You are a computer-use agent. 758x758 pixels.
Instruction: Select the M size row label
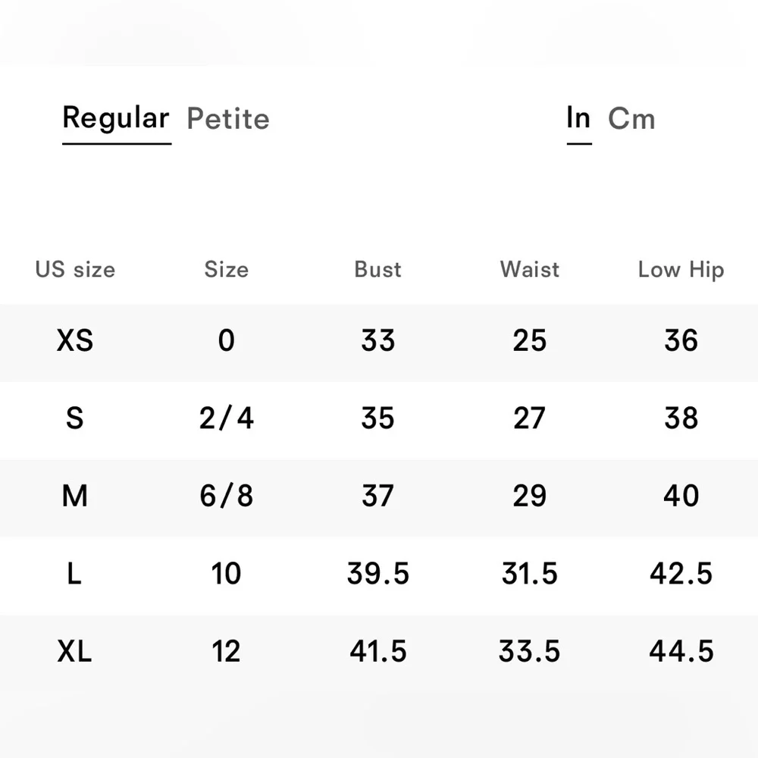pos(75,496)
